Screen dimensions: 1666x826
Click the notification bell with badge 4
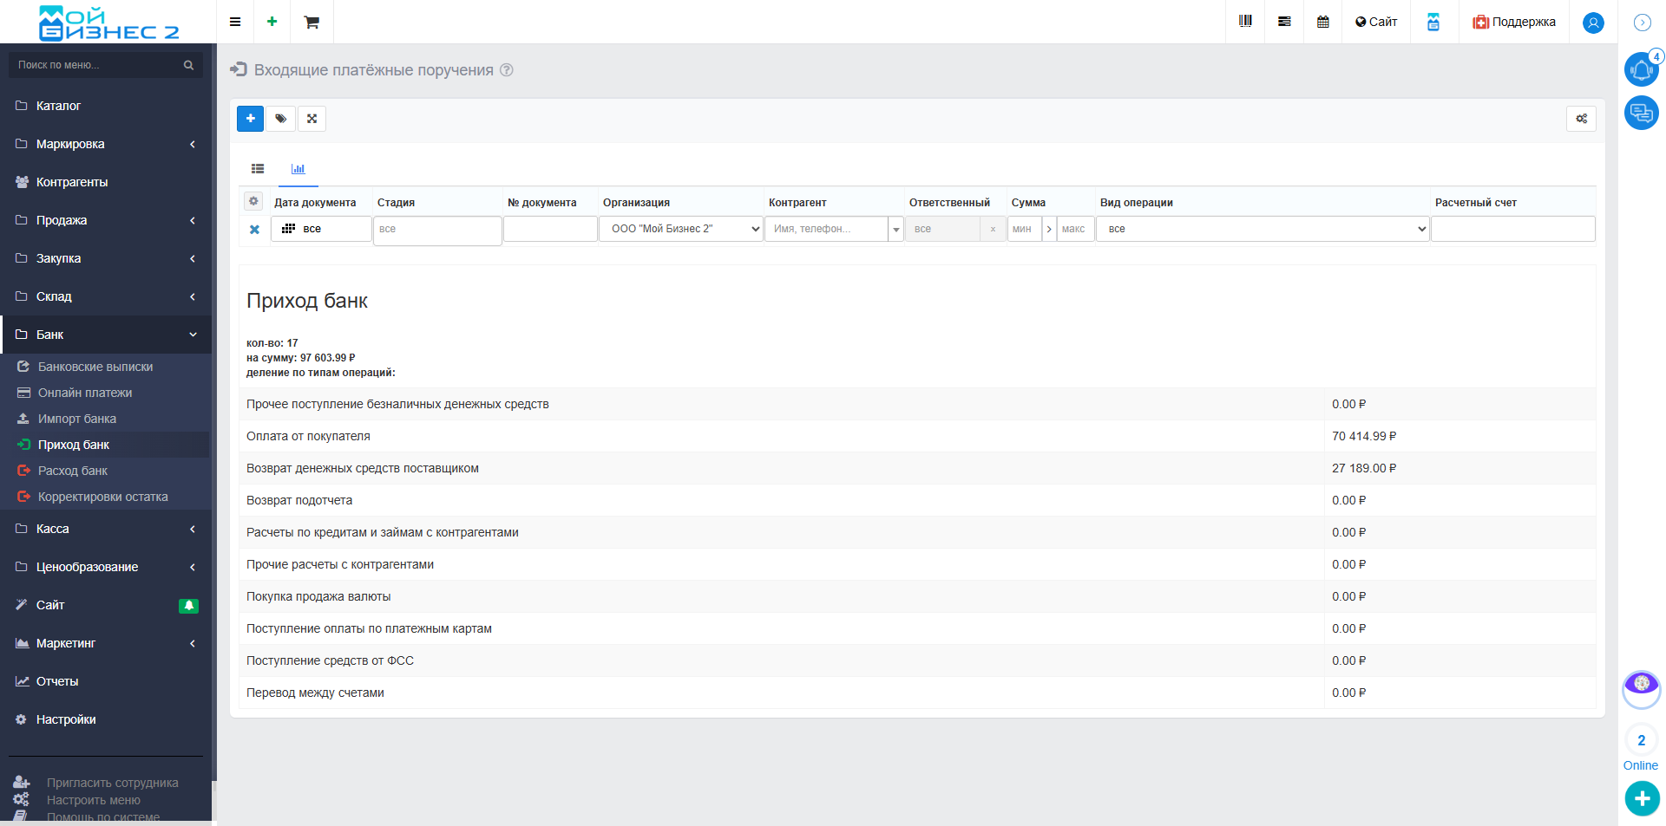click(1642, 69)
